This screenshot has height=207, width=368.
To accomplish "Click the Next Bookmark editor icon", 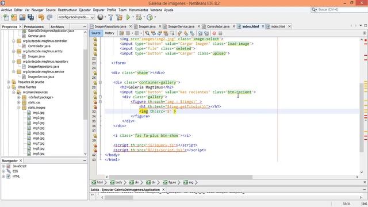I will pyautogui.click(x=186, y=33).
